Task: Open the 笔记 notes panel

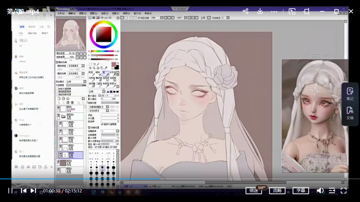Action: 350,94
